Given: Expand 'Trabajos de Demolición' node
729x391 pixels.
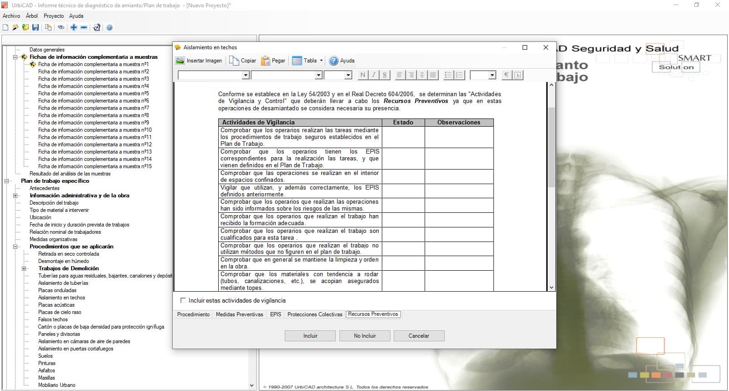Looking at the screenshot, I should coord(24,268).
